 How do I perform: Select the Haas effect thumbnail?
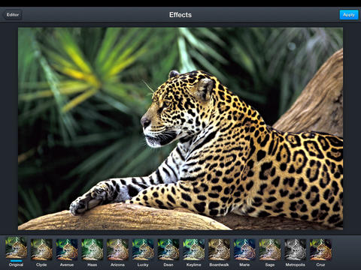(93, 249)
